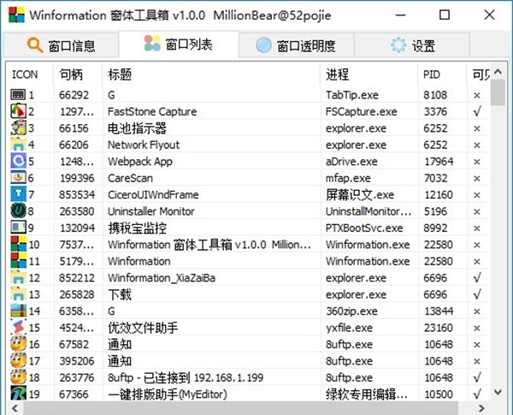Select the CiceroUIWndFrame title cell

[153, 195]
